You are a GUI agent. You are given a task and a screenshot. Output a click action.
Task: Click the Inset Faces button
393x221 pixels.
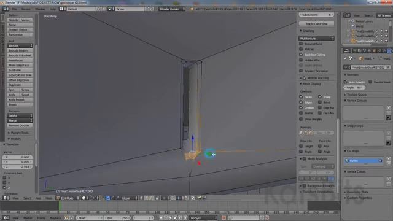20,60
